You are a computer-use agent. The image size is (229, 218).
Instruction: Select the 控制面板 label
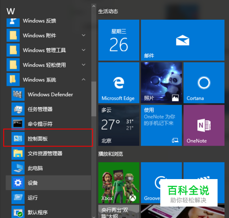point(38,139)
